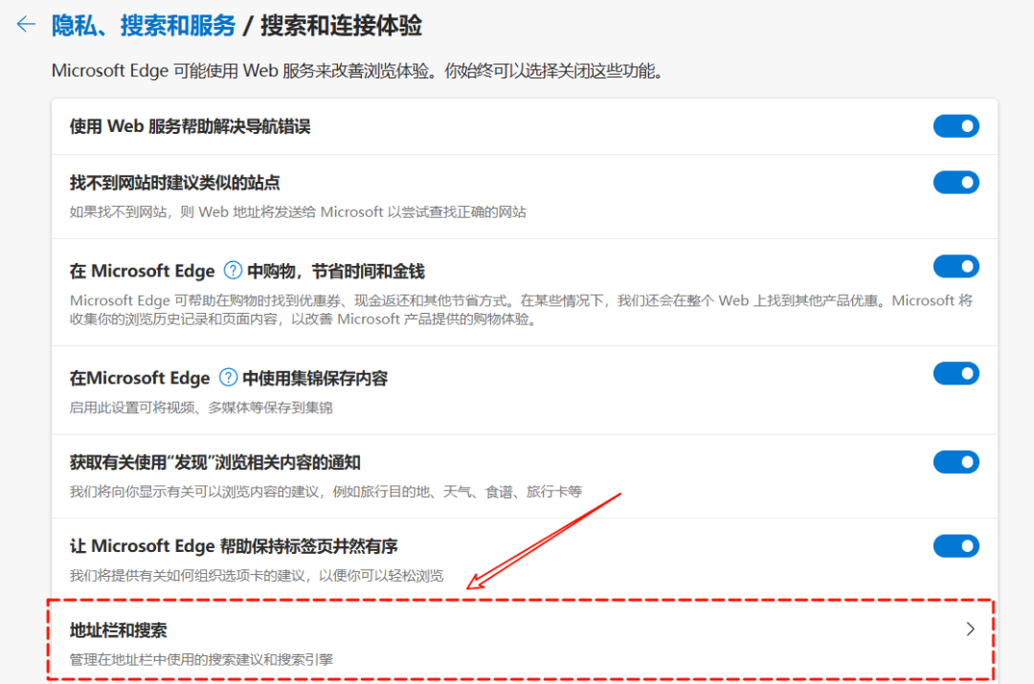Disable the 中购物，节省时间和金钱 toggle
This screenshot has width=1034, height=684.
click(x=955, y=267)
